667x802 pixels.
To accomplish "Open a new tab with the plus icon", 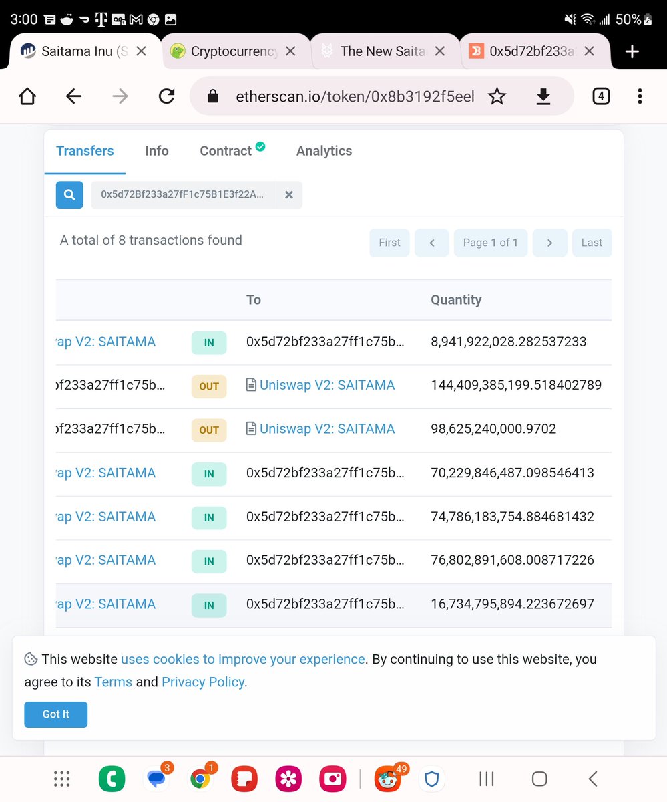I will 632,51.
